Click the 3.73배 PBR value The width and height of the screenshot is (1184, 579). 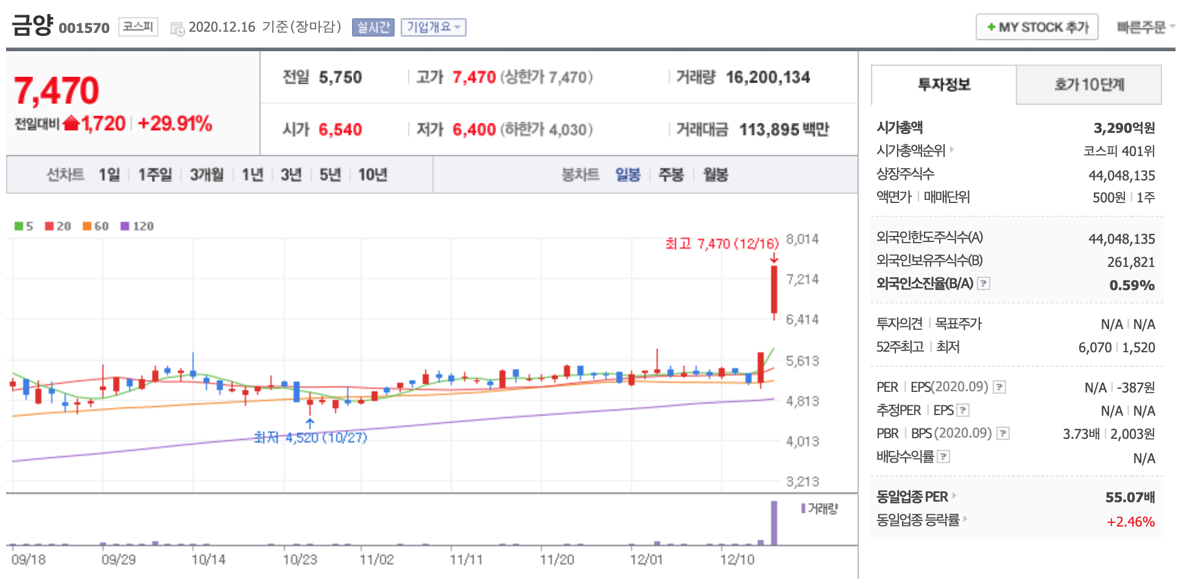(1081, 434)
